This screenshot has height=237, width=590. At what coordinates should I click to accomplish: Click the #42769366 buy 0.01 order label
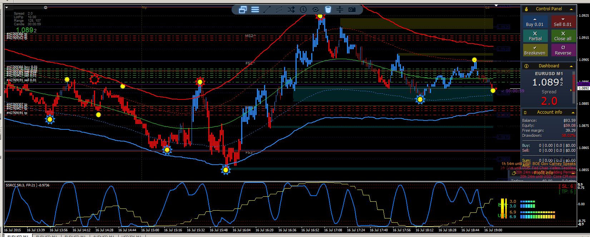coord(22,67)
